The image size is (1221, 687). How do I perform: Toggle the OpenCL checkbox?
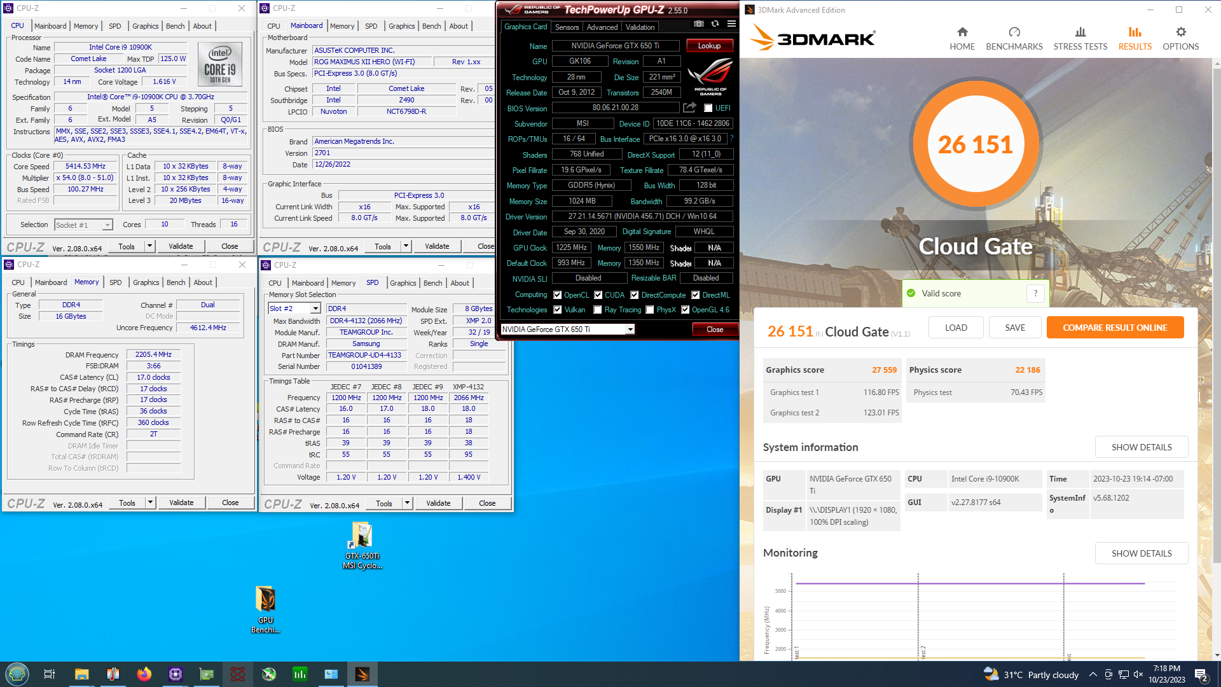pos(558,295)
